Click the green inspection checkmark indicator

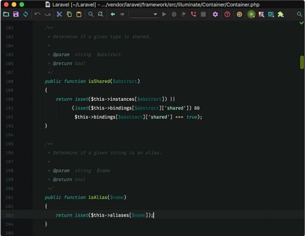coord(302,23)
